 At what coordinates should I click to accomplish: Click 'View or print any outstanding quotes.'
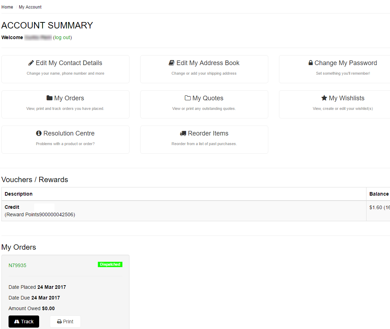point(204,109)
